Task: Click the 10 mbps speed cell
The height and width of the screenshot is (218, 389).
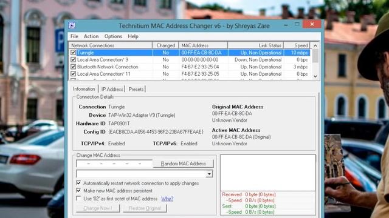Action: [x=299, y=53]
